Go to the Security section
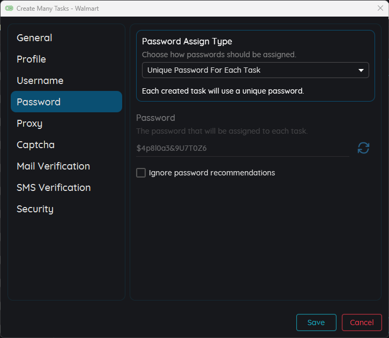389x338 pixels. (35, 209)
